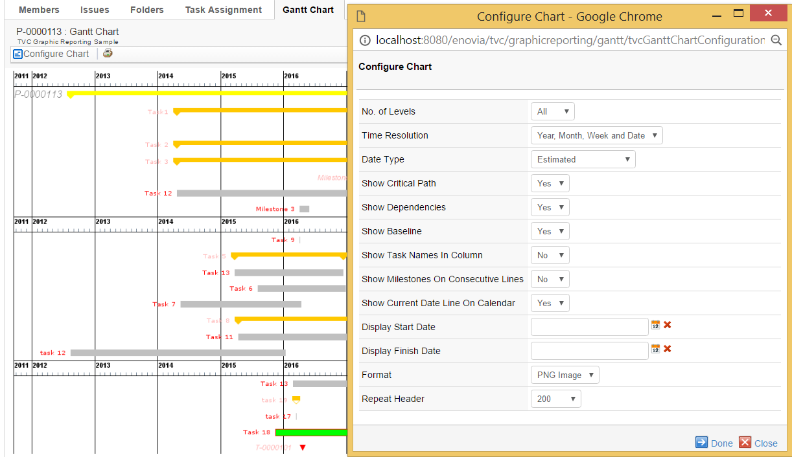Switch to the Task Assignment tab

tap(224, 10)
